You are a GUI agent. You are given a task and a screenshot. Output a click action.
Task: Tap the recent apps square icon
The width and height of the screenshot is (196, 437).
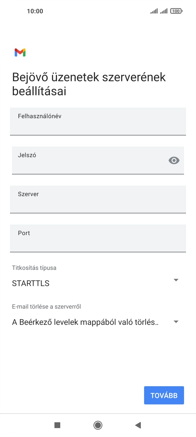pos(58,425)
